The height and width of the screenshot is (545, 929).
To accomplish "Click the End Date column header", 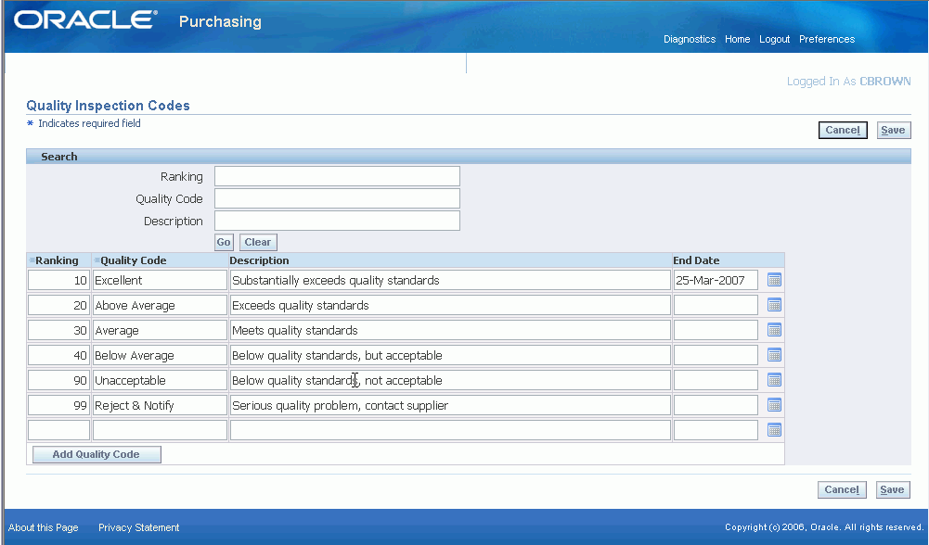I will pos(696,260).
